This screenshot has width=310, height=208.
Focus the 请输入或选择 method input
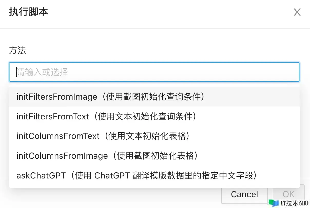click(154, 72)
